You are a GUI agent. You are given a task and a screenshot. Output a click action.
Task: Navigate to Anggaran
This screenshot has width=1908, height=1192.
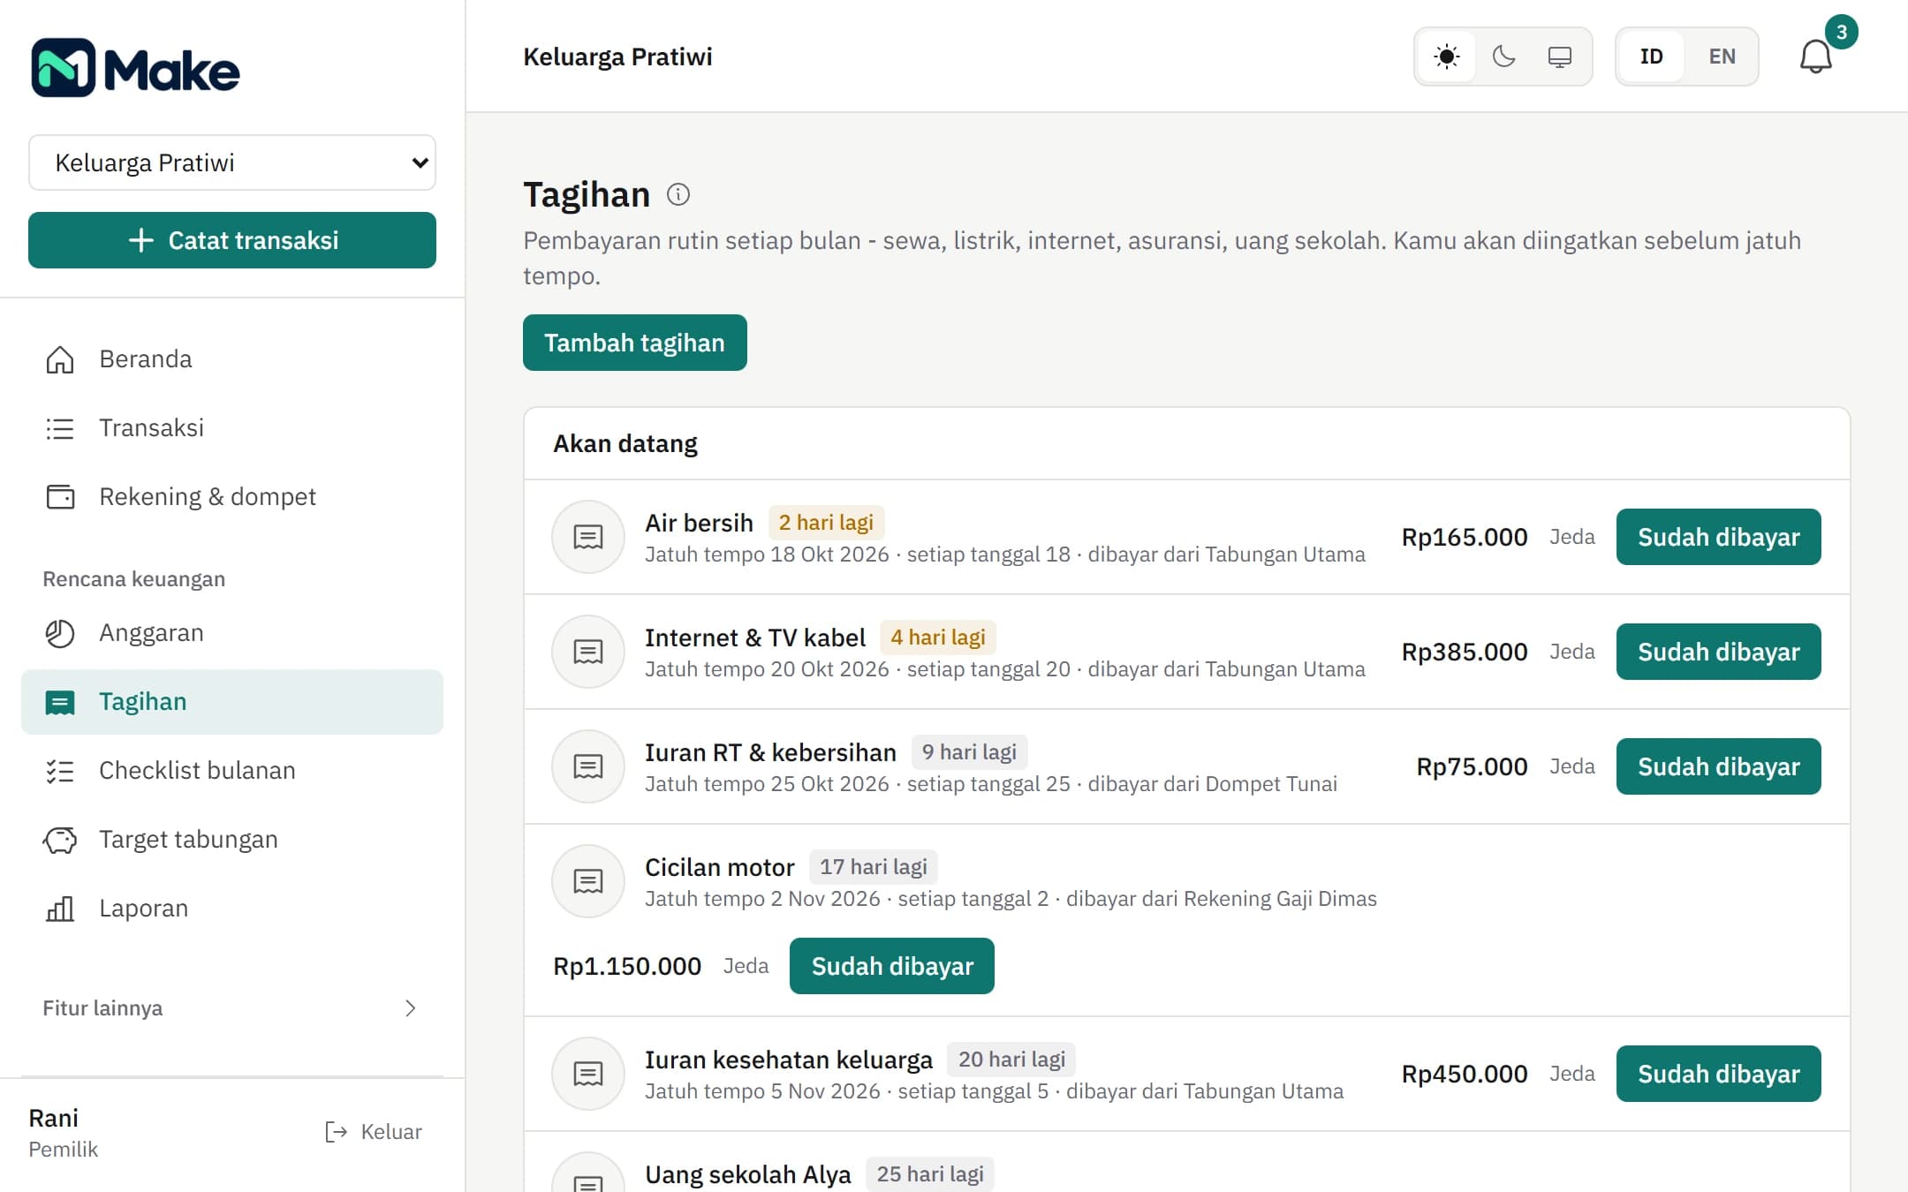232,633
